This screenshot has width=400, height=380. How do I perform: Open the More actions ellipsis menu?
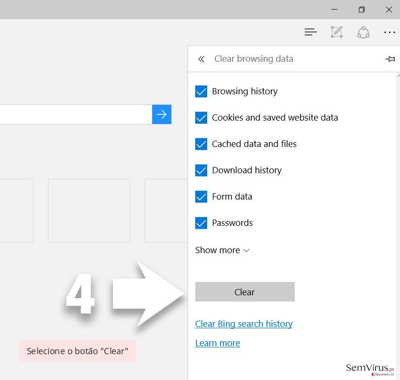click(389, 33)
